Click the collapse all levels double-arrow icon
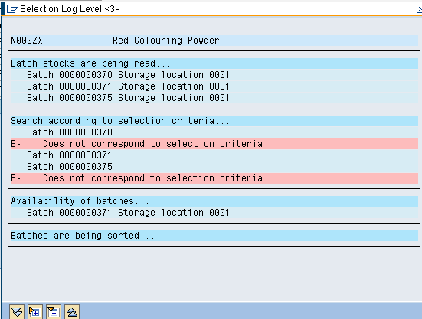Image resolution: width=422 pixels, height=319 pixels. (71, 312)
